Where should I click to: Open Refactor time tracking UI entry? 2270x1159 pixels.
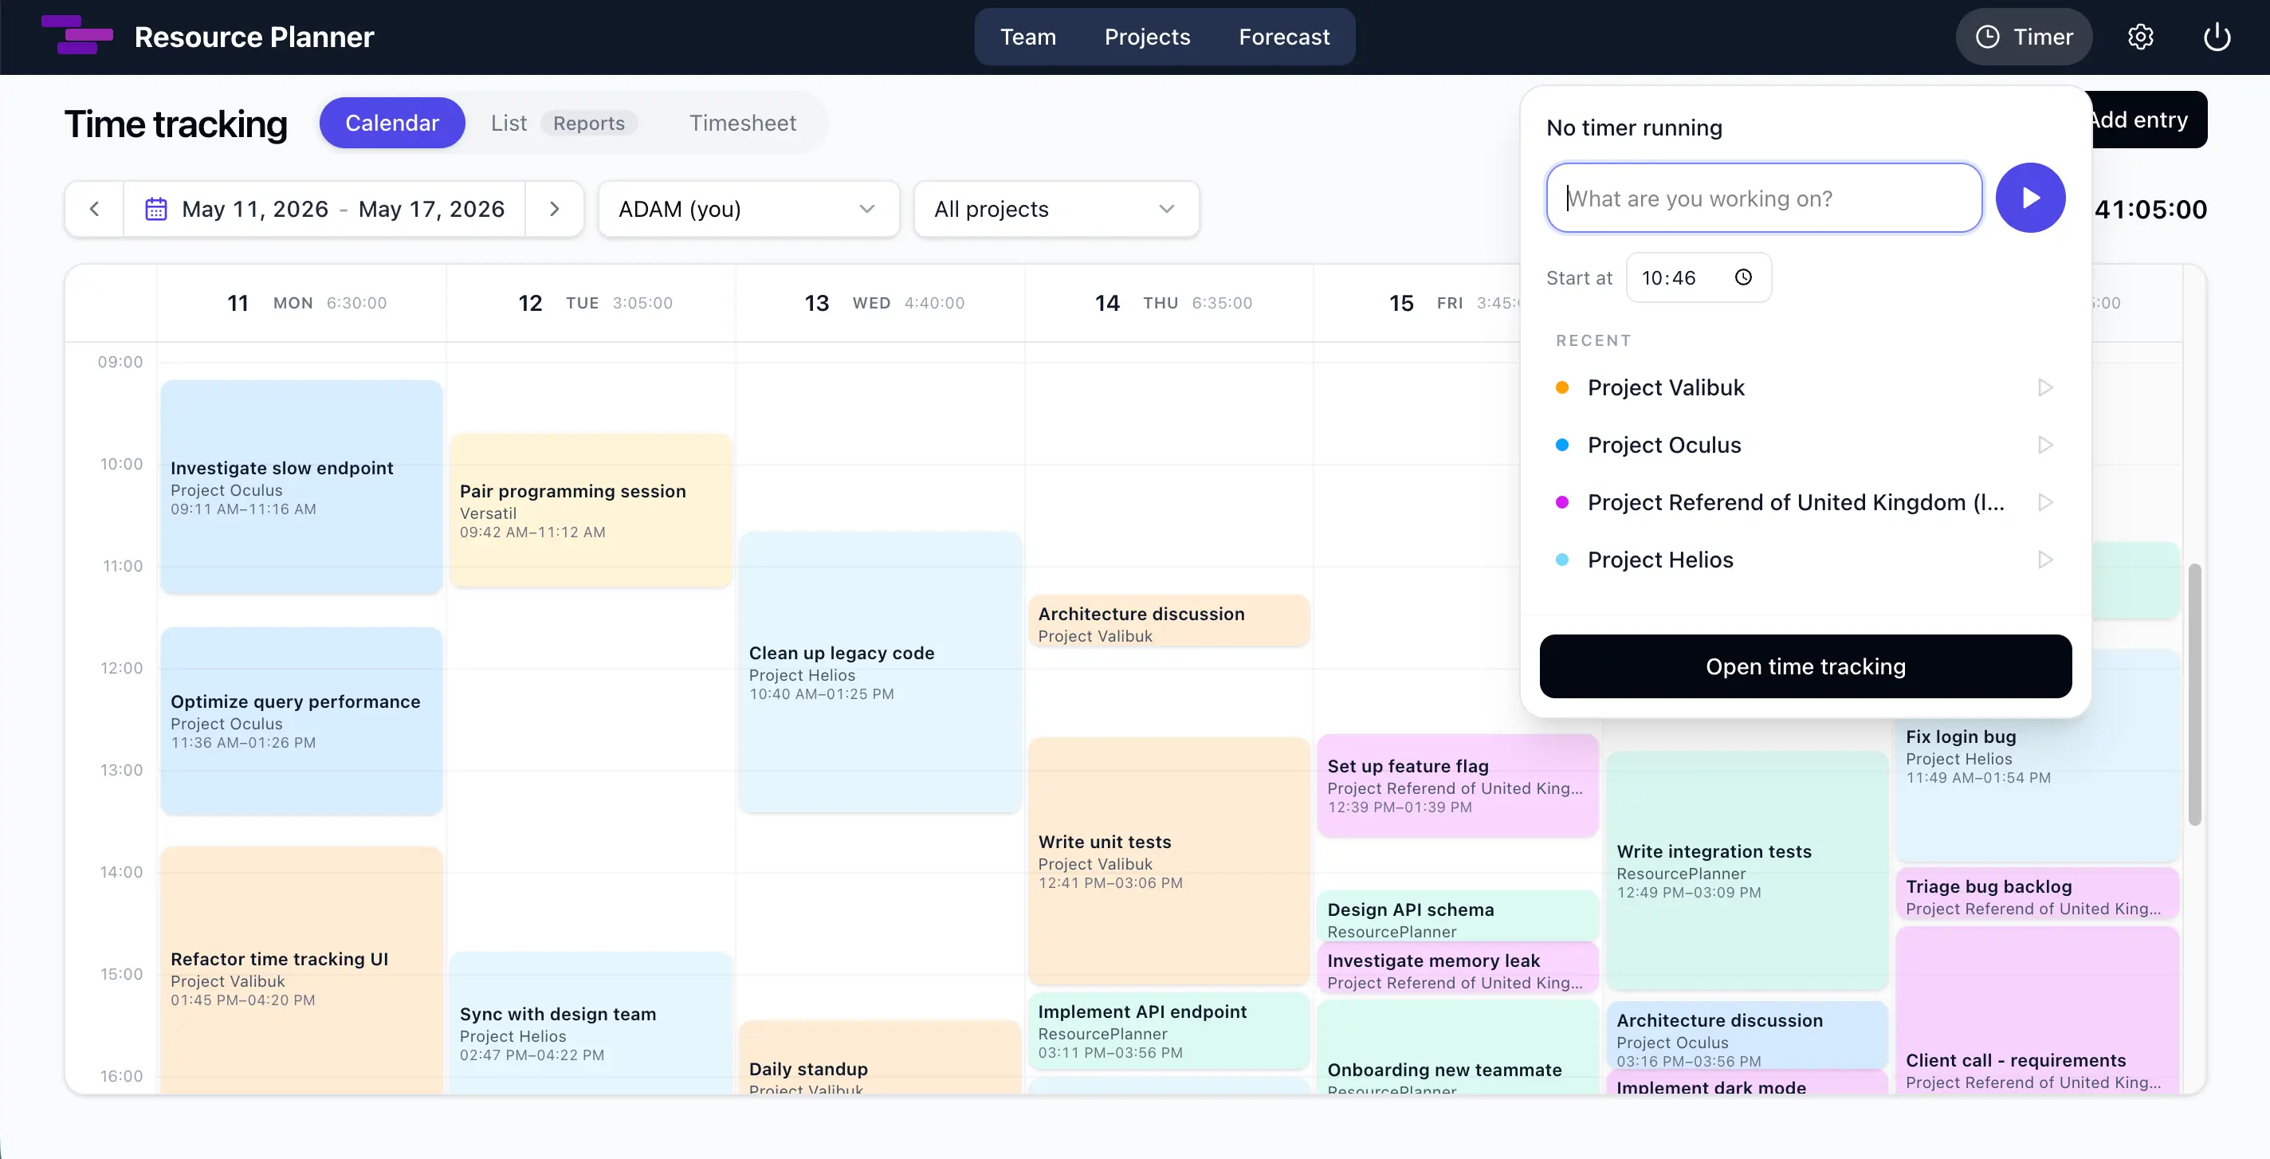pos(301,969)
